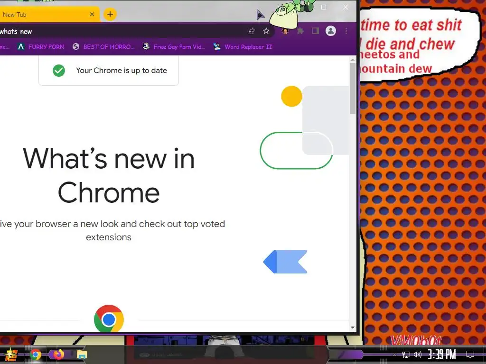Close the New Tab tab

coord(92,14)
